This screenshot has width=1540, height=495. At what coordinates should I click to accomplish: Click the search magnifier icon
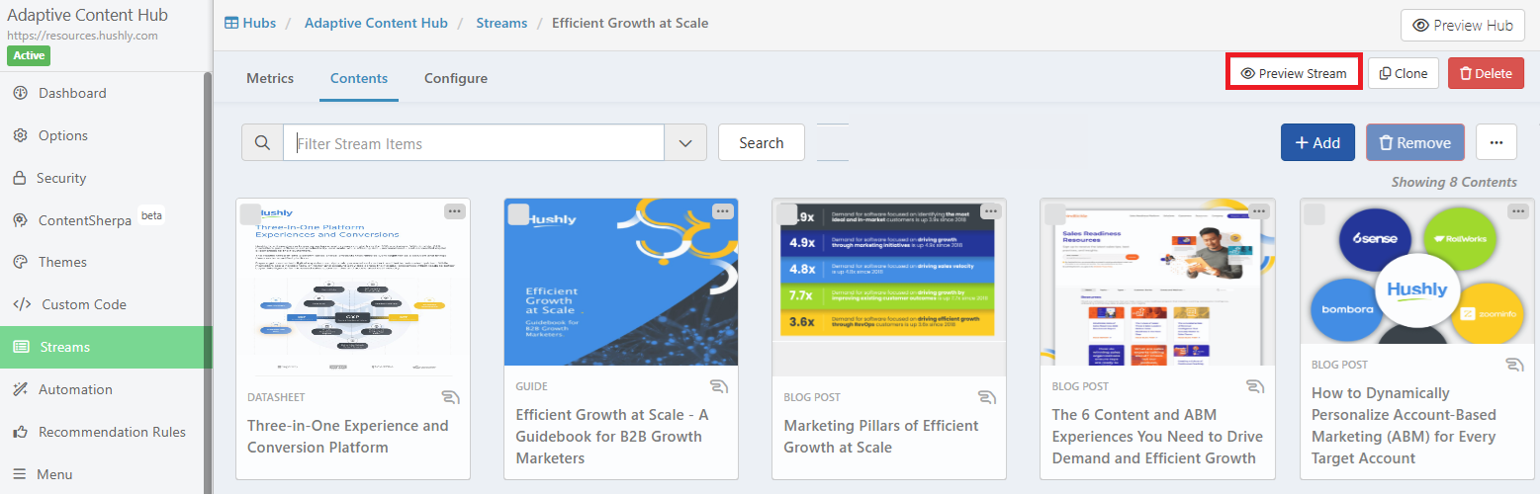262,142
